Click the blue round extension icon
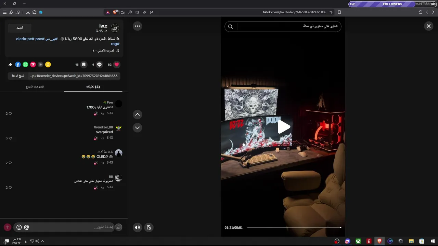The image size is (438, 246). tap(41, 12)
